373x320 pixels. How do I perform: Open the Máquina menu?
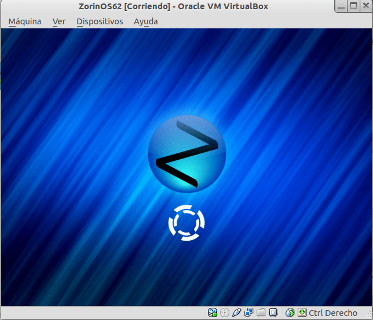tap(25, 21)
